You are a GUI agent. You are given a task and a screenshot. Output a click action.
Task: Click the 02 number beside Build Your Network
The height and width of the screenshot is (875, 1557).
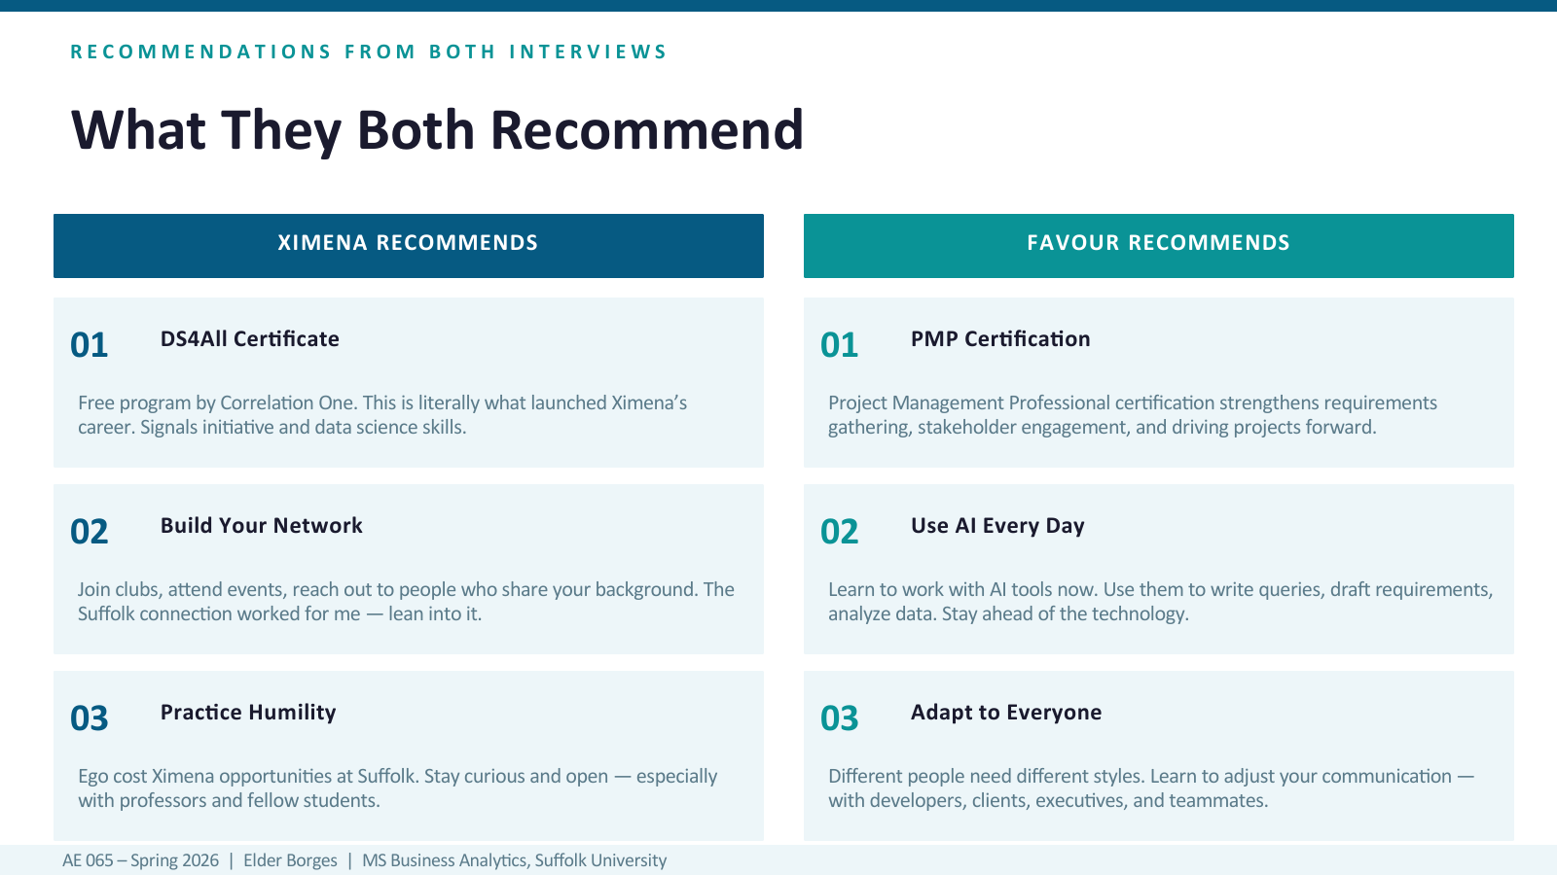pyautogui.click(x=90, y=532)
